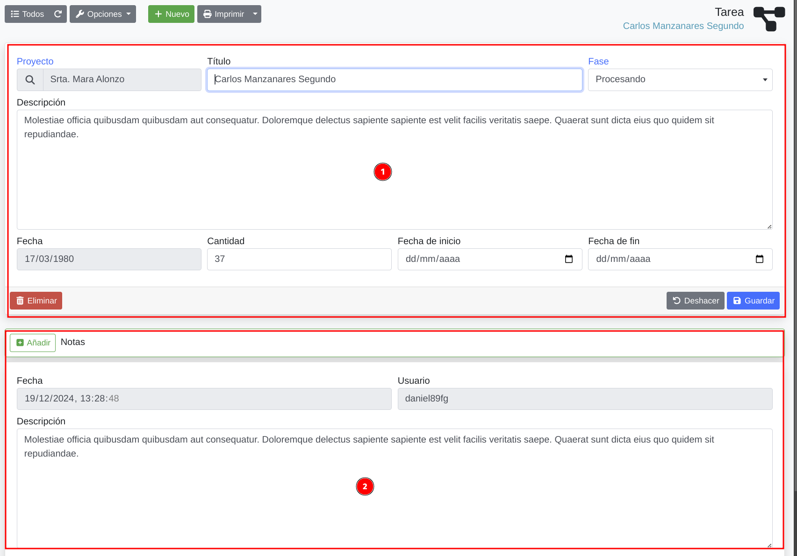797x556 pixels.
Task: Click the Fecha de fin date field
Action: (x=680, y=259)
